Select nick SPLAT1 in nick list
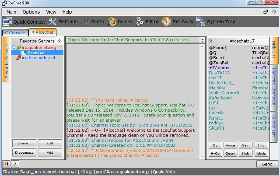280x176 pixels. click(x=217, y=128)
